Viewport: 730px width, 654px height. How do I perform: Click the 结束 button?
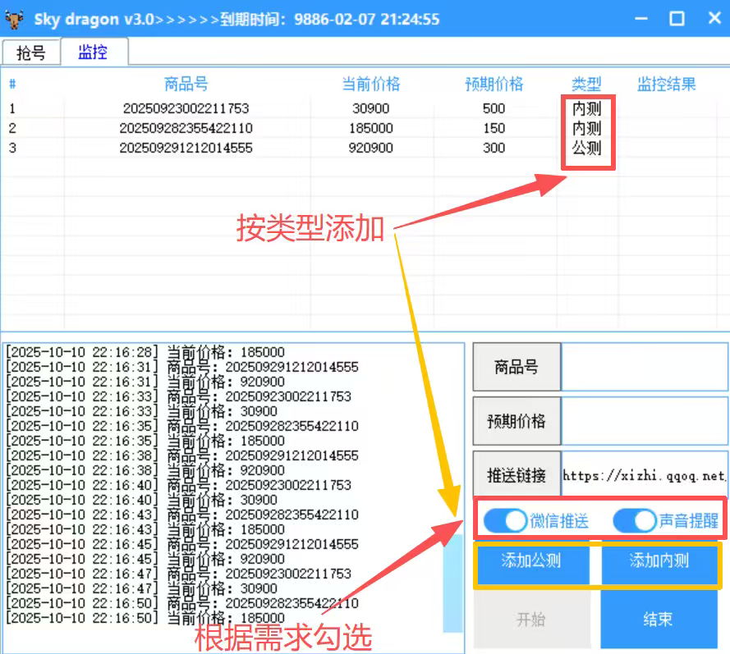(x=658, y=620)
